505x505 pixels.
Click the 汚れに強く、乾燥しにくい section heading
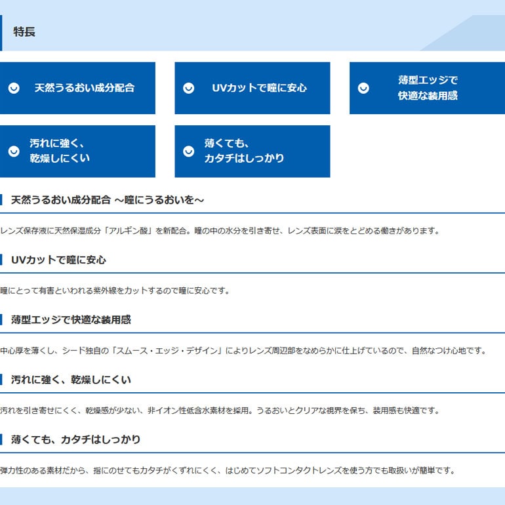tap(71, 380)
